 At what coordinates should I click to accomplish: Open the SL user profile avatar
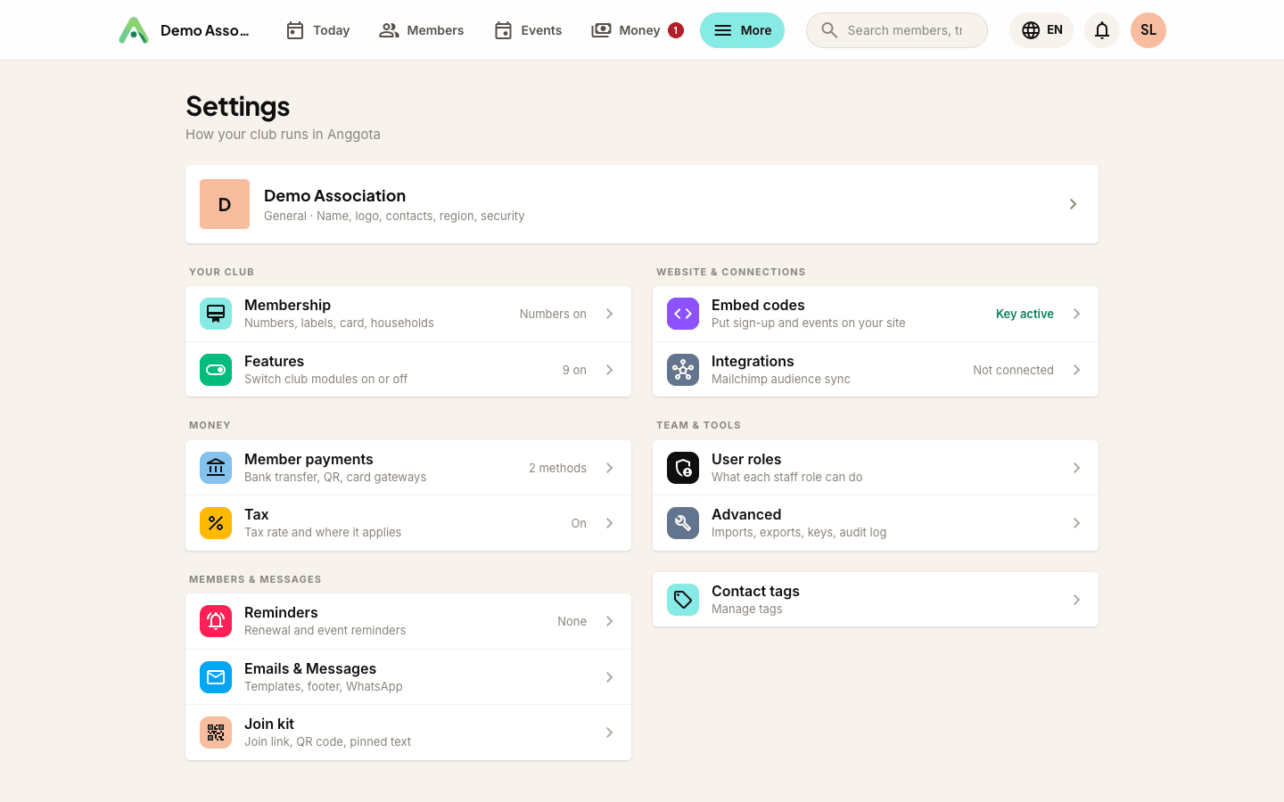click(x=1148, y=30)
